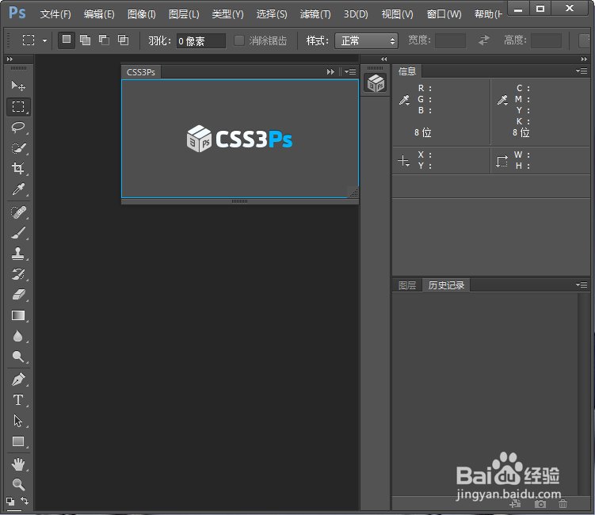Image resolution: width=595 pixels, height=515 pixels.
Task: Expand the toolbox to two columns
Action: (10, 59)
